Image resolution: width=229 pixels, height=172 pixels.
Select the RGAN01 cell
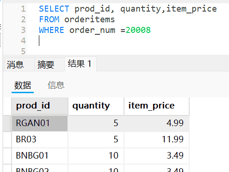(40, 123)
